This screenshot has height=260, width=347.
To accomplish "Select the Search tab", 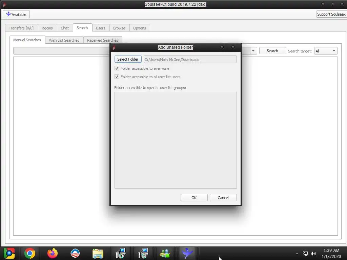I will pos(82,28).
